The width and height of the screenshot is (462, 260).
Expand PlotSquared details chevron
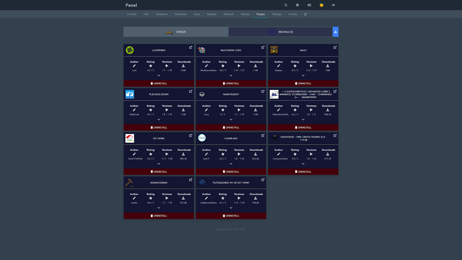(x=231, y=208)
